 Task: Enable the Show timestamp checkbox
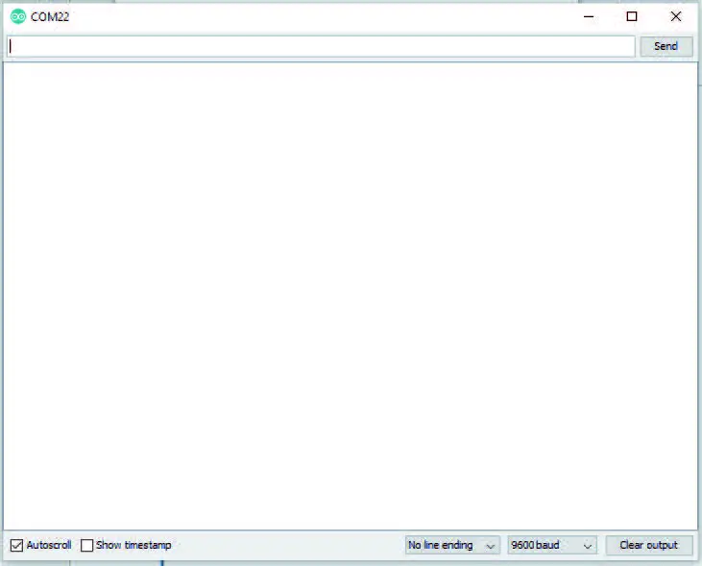86,546
